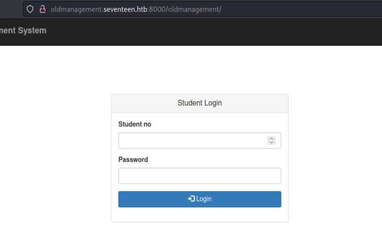Click the tracking protection shield icon

(30, 9)
